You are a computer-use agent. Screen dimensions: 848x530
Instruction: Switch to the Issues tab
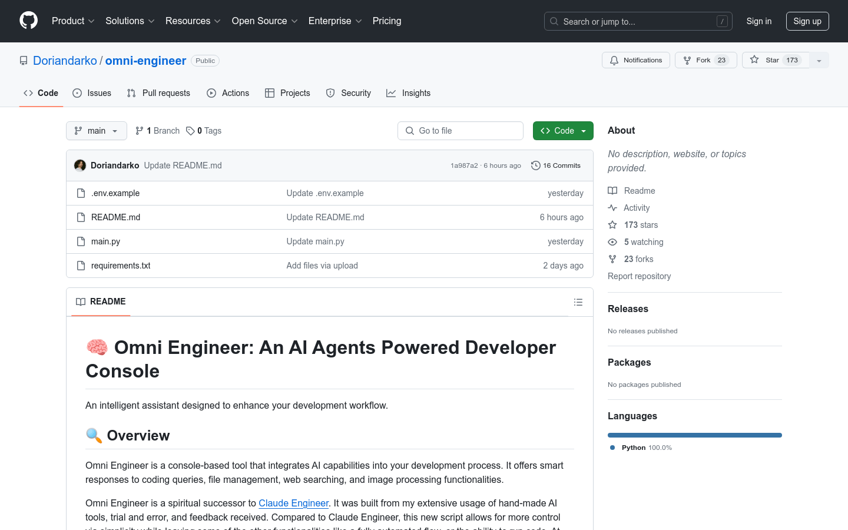[92, 93]
